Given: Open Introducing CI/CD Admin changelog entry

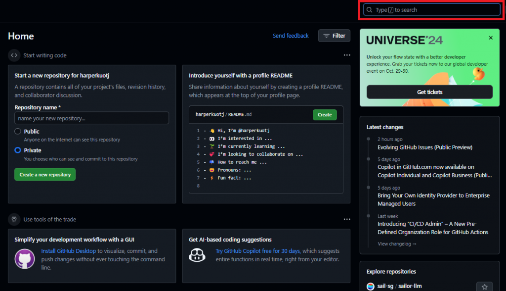Looking at the screenshot, I should pos(433,228).
